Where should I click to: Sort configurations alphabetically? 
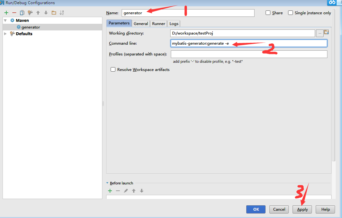coord(62,13)
